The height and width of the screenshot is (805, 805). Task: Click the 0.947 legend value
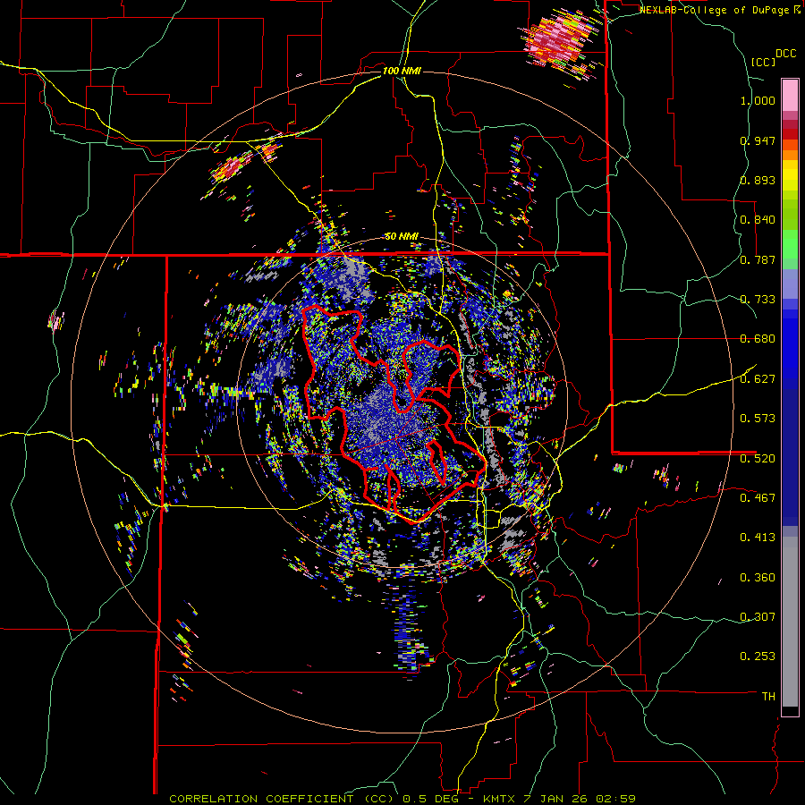click(758, 140)
